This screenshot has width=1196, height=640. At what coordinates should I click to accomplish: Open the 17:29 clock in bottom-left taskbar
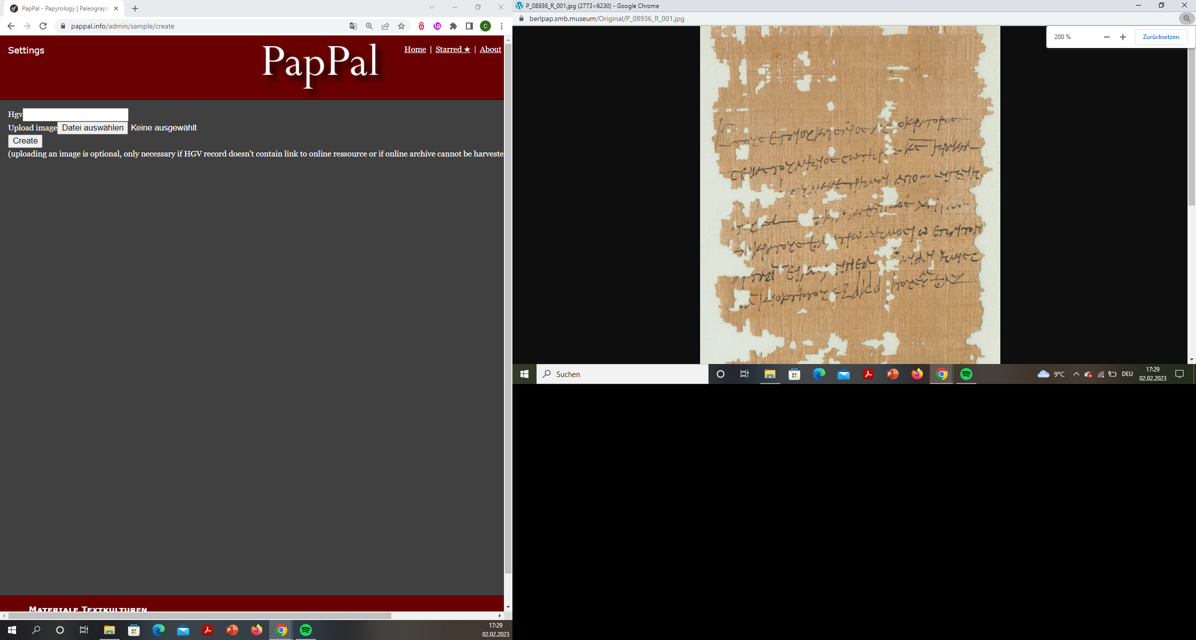click(495, 630)
